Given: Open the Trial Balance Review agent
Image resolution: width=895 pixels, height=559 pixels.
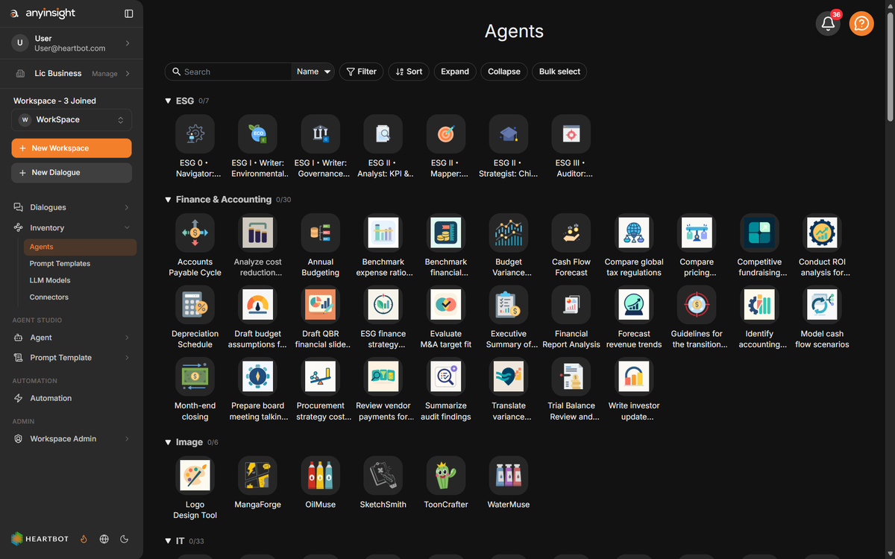Looking at the screenshot, I should click(571, 377).
